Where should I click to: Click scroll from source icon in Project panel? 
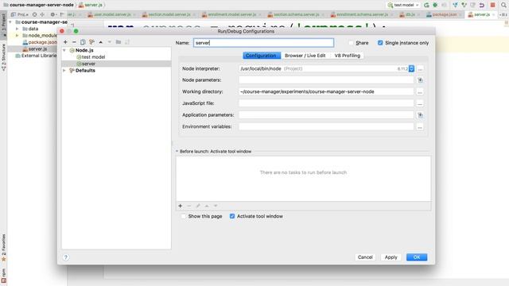point(34,14)
